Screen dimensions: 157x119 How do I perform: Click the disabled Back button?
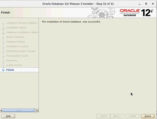tap(103, 116)
